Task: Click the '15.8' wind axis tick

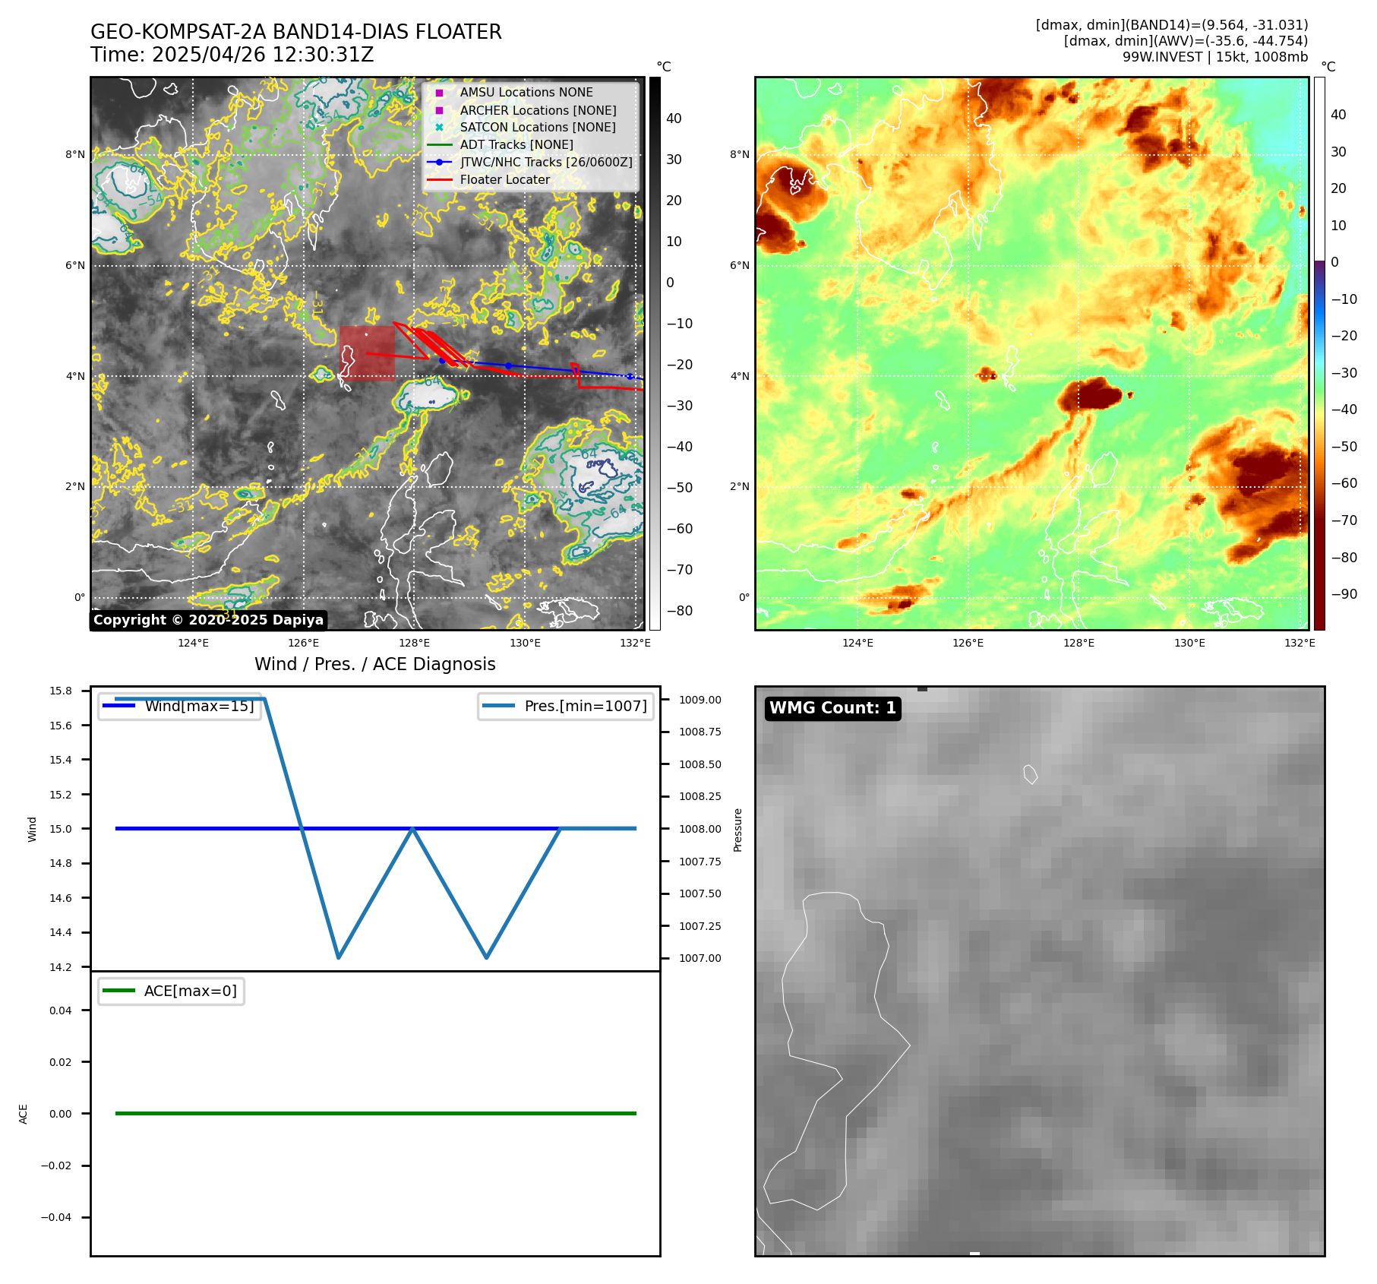Action: pos(61,691)
